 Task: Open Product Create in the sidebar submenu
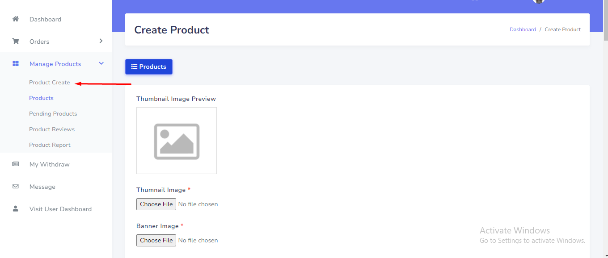[50, 83]
